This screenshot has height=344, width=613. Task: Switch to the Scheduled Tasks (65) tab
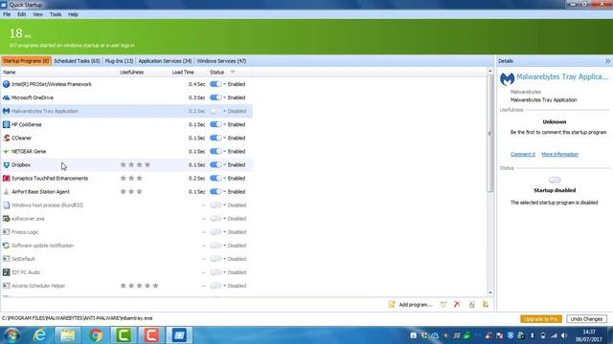pos(77,61)
